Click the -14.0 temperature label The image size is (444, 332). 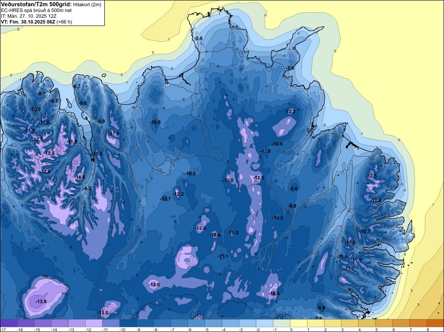click(x=79, y=177)
